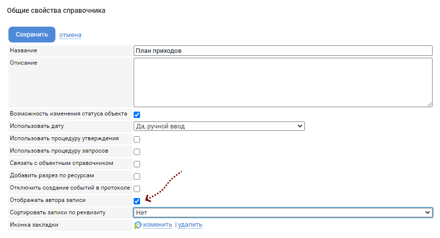Image resolution: width=440 pixels, height=238 pixels.
Task: Check 'Отключить создание событий в протоколе'
Action: tap(137, 189)
